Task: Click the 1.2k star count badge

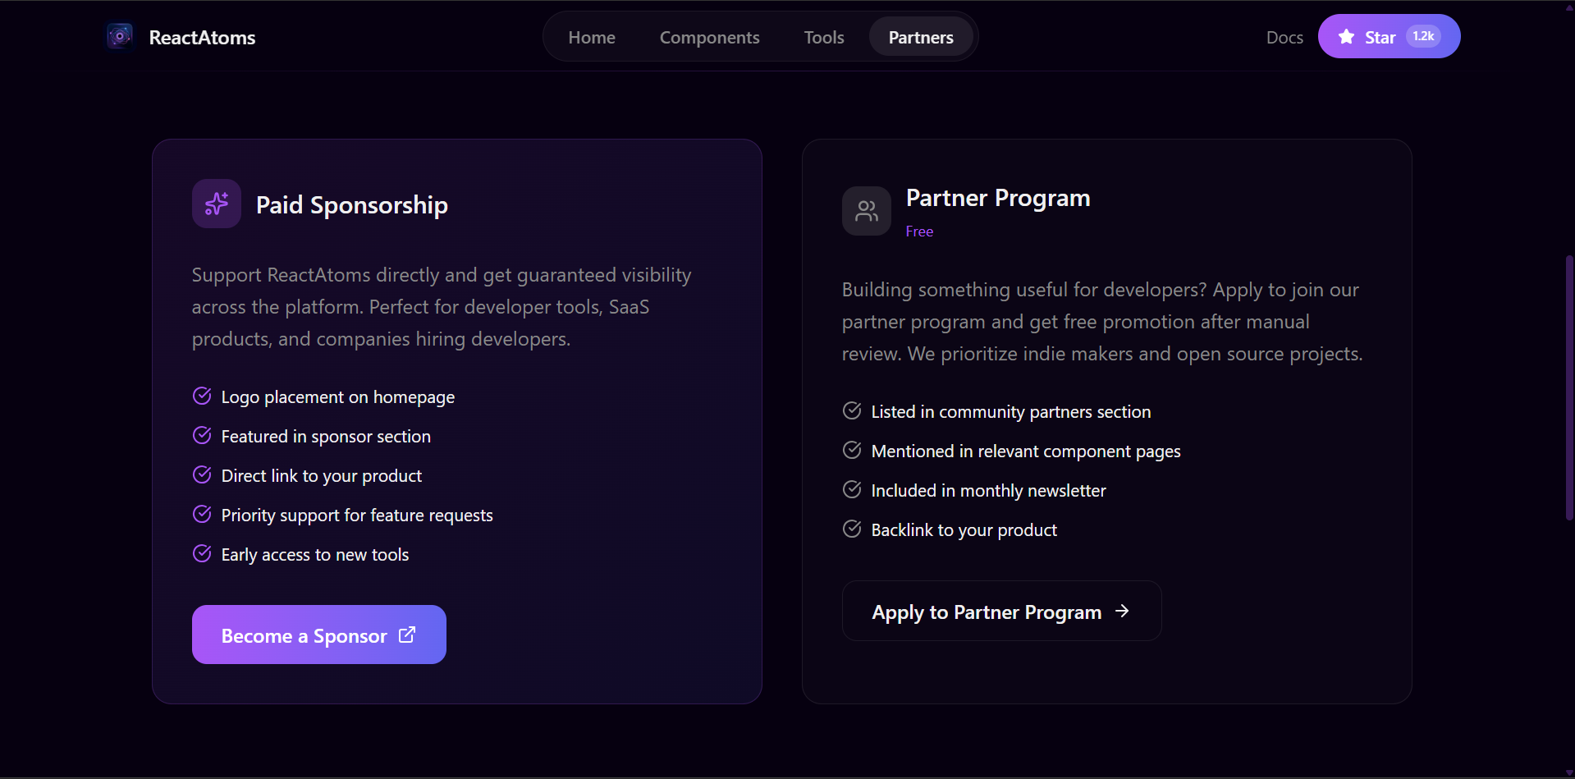Action: [1423, 36]
